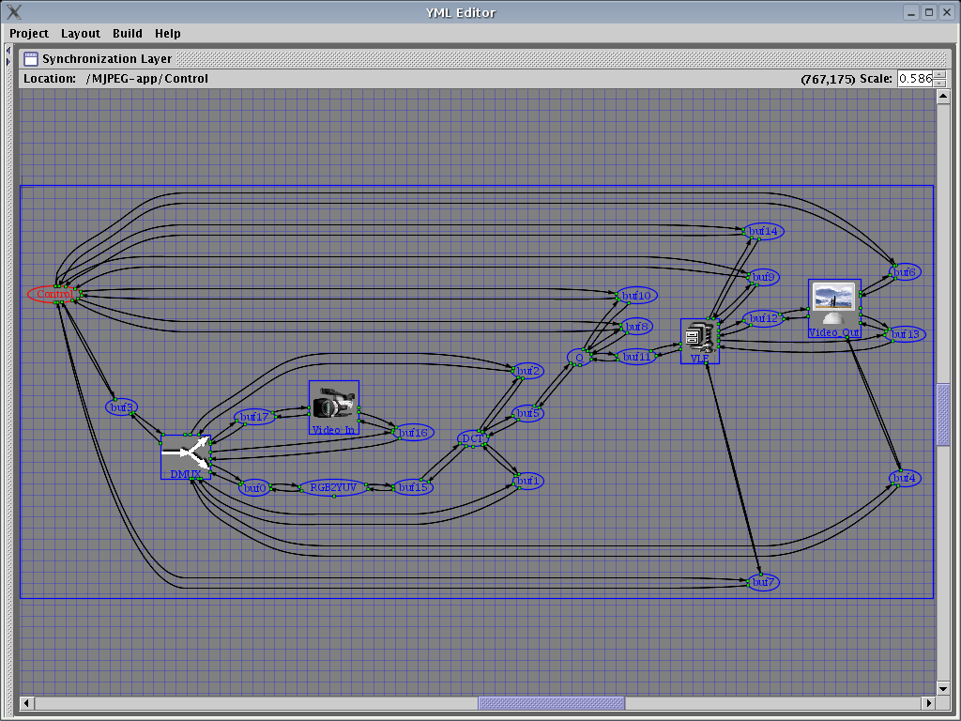This screenshot has width=961, height=721.
Task: Click the Synchronization Layer window icon
Action: [31, 59]
